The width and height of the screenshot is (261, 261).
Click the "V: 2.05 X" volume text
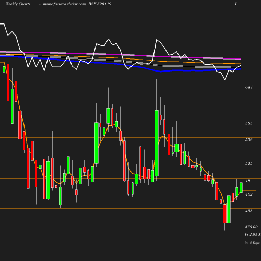[253, 234]
